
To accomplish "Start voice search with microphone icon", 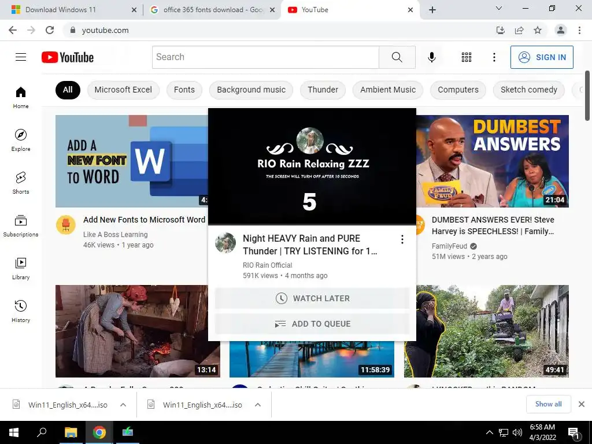I will [431, 57].
